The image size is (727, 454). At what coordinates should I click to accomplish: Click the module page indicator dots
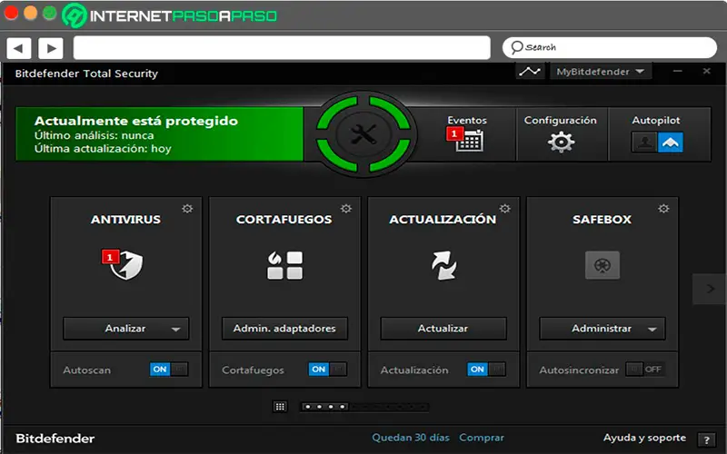tap(364, 407)
